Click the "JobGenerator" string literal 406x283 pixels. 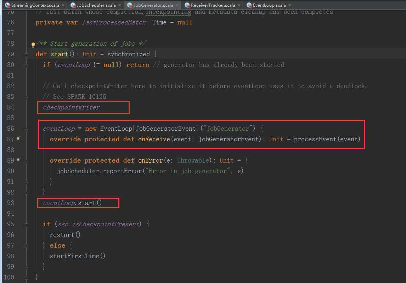tap(227, 129)
